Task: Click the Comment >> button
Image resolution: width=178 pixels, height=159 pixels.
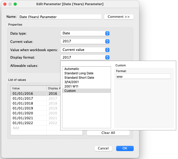Action: coord(119,17)
